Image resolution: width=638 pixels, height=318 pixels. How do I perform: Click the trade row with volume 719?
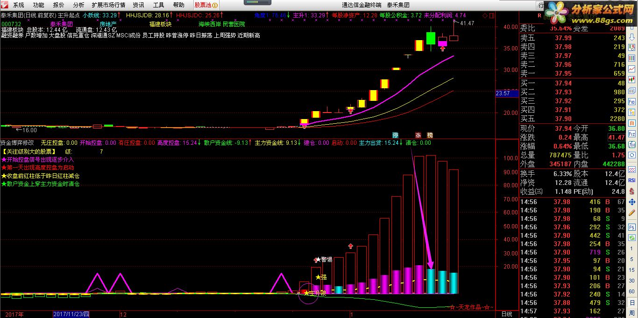(573, 252)
